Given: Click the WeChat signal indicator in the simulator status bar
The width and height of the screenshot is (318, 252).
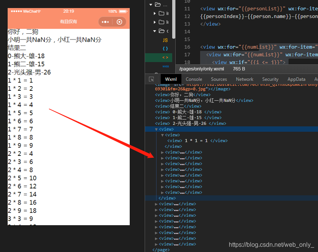Looking at the screenshot, I should coord(26,11).
